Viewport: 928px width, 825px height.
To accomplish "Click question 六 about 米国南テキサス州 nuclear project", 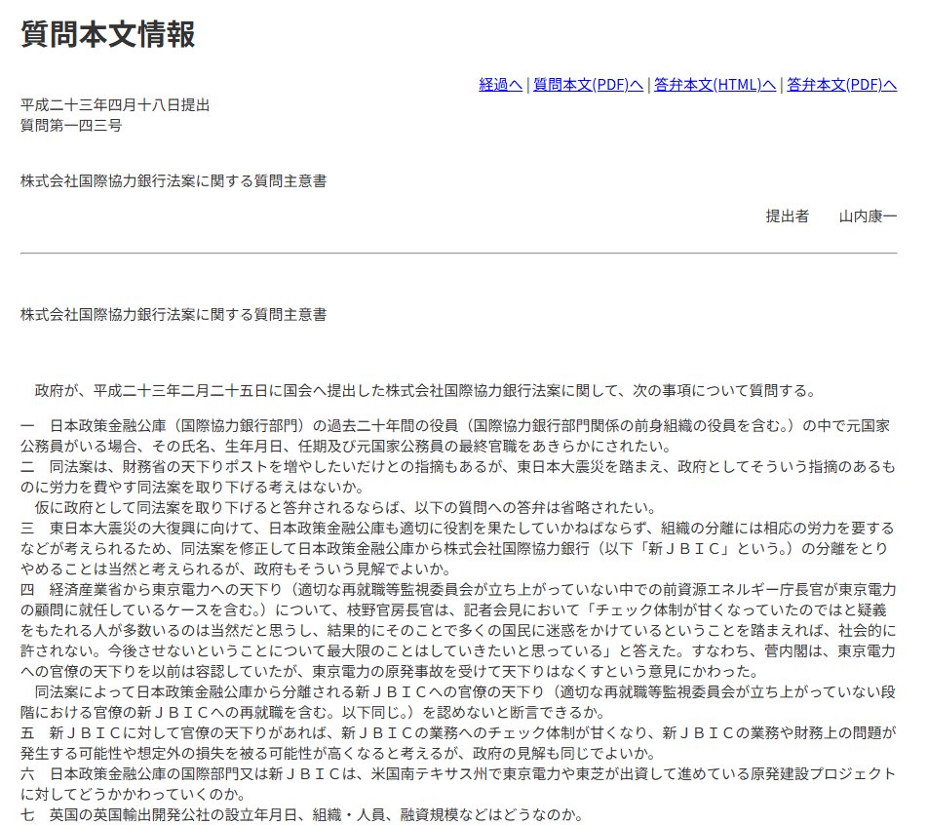I will coord(459,784).
